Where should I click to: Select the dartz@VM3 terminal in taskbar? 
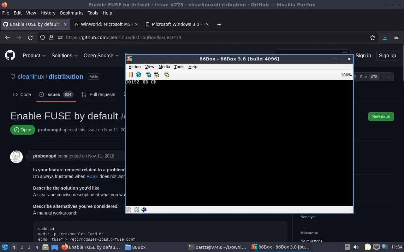217,247
